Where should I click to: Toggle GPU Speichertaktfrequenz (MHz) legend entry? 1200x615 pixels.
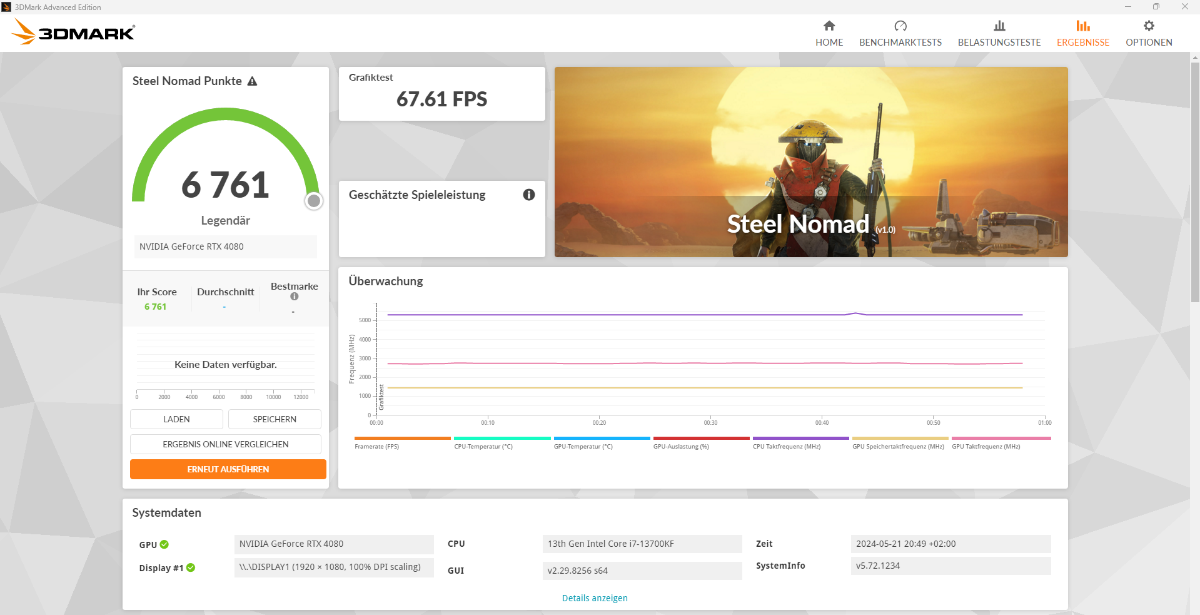900,443
